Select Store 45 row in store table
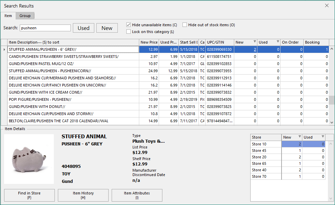The image size is (335, 205). 288,151
